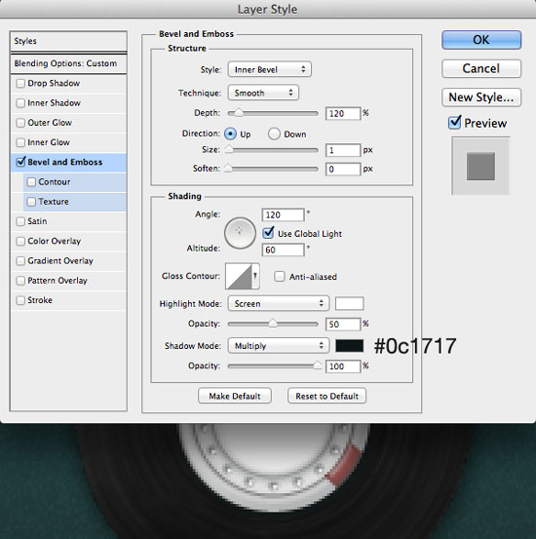
Task: Expand the Shadow Mode Multiply dropdown
Action: [x=279, y=345]
